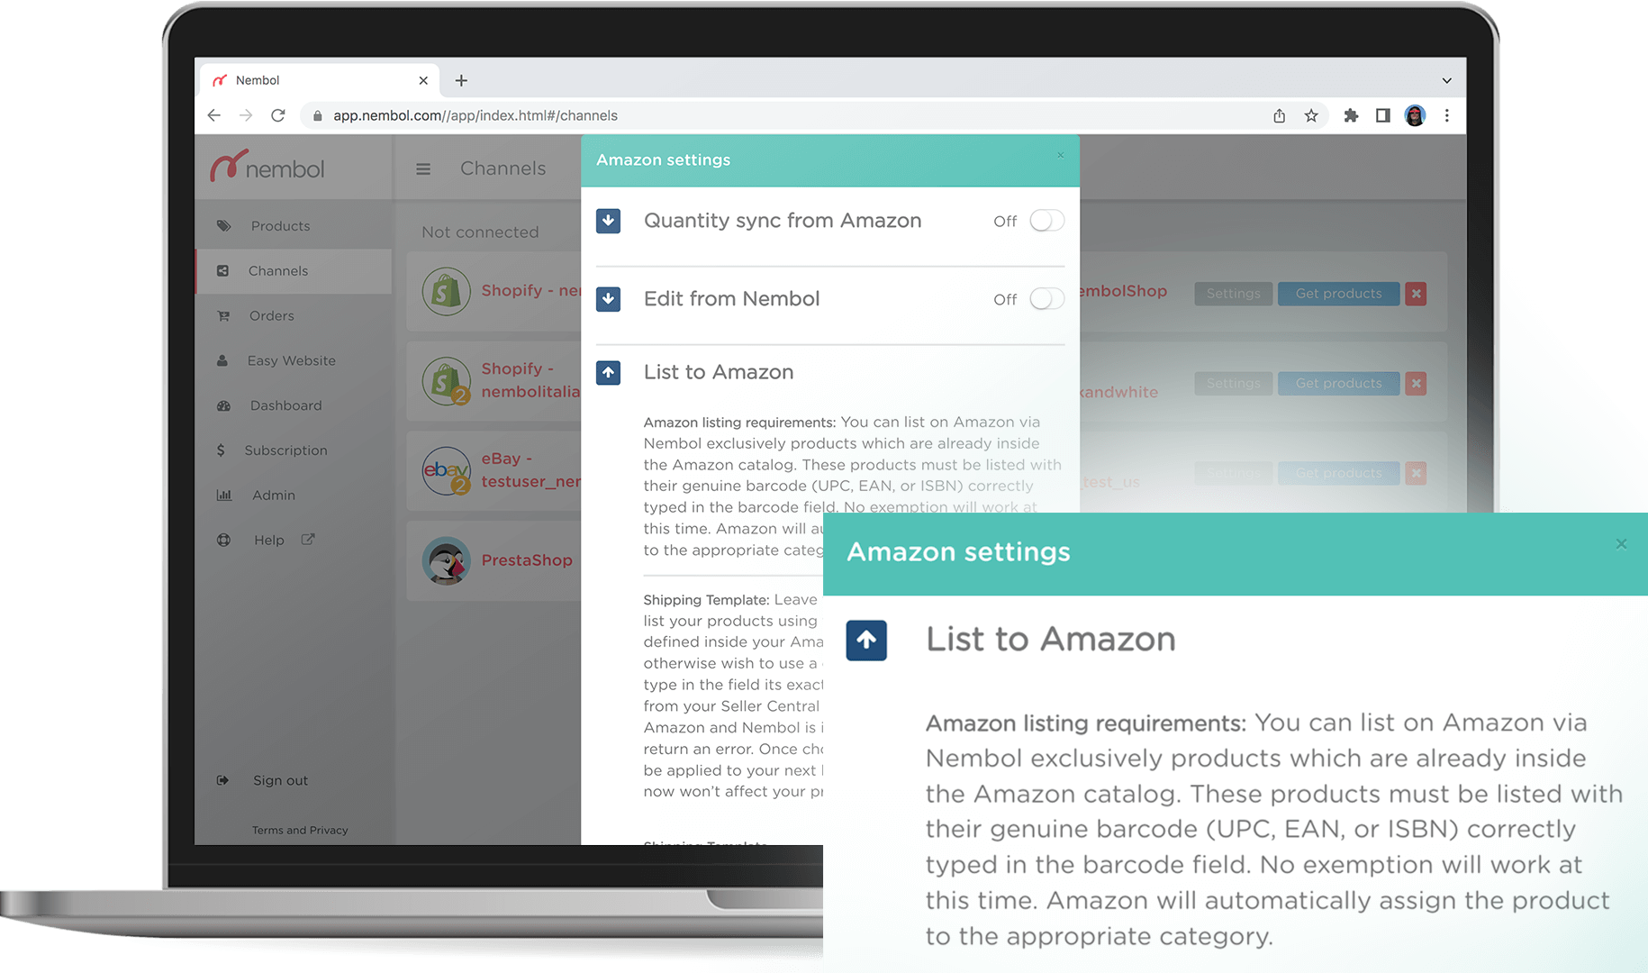Click the 'Not connected' heading
Viewport: 1648px width, 973px height.
pos(480,232)
